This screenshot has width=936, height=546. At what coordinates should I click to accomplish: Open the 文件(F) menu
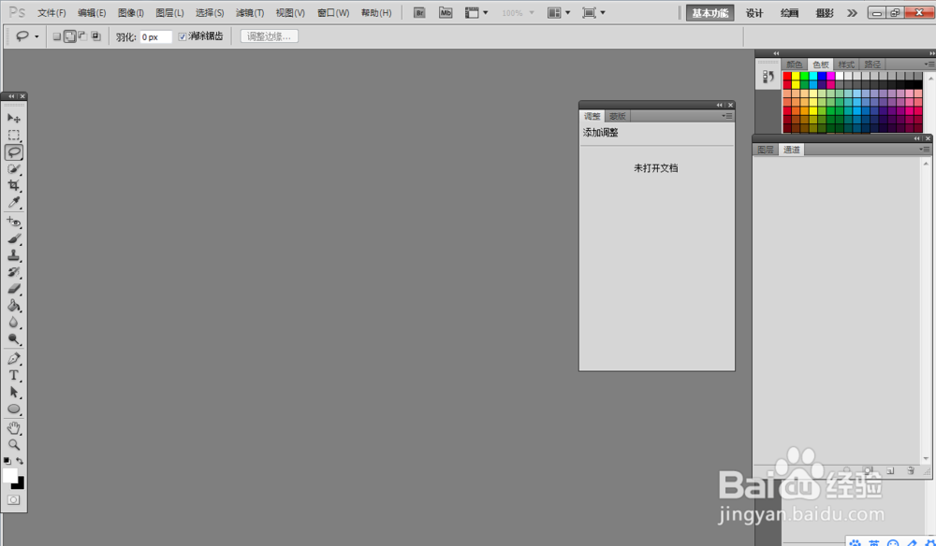pyautogui.click(x=51, y=12)
